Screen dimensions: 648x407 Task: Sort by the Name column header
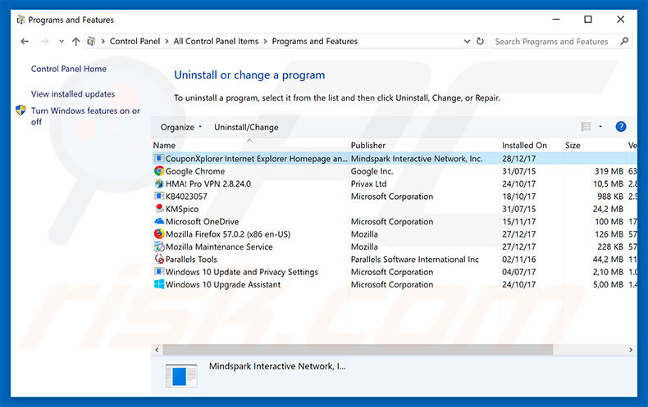164,145
